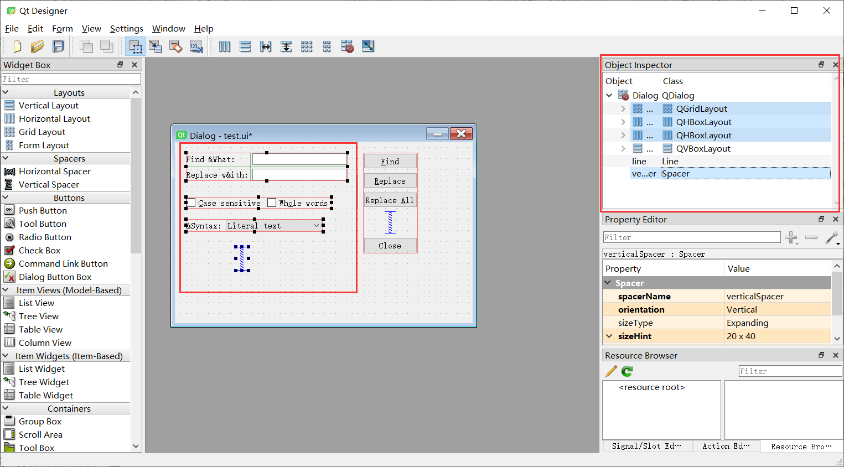Apply Lay Out Vertically in Splitter

[x=286, y=46]
